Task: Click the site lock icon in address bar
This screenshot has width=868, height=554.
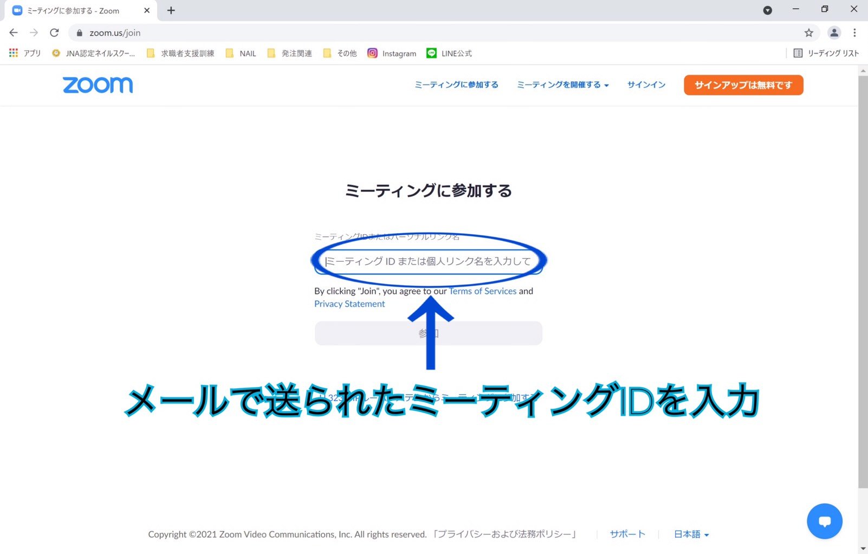Action: coord(80,33)
